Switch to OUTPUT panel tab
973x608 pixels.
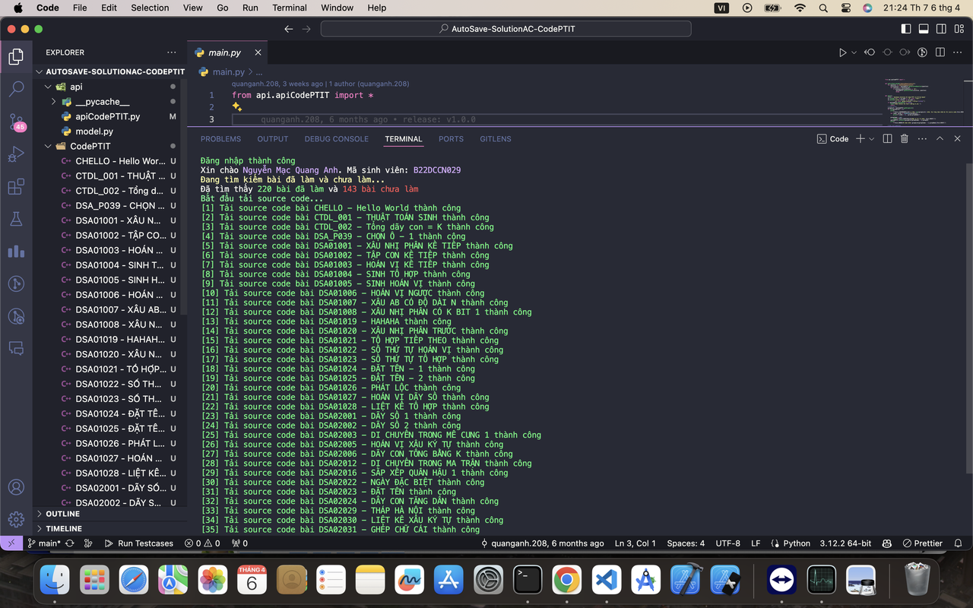(x=273, y=139)
